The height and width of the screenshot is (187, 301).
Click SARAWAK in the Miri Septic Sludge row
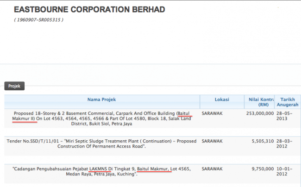(212, 141)
